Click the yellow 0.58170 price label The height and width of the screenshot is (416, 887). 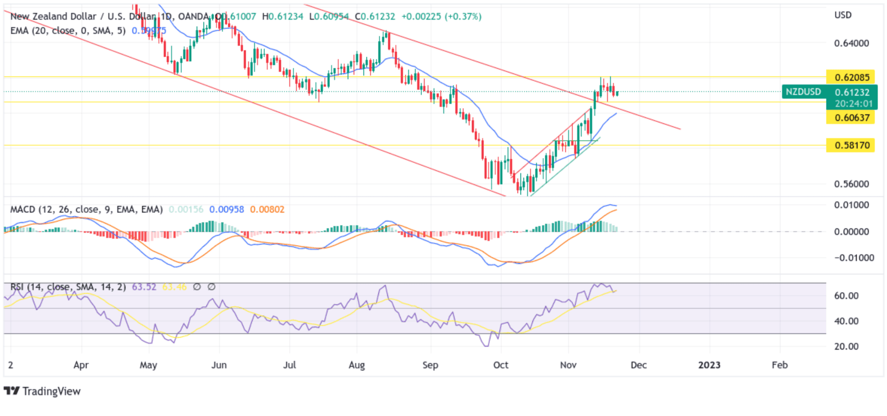851,145
